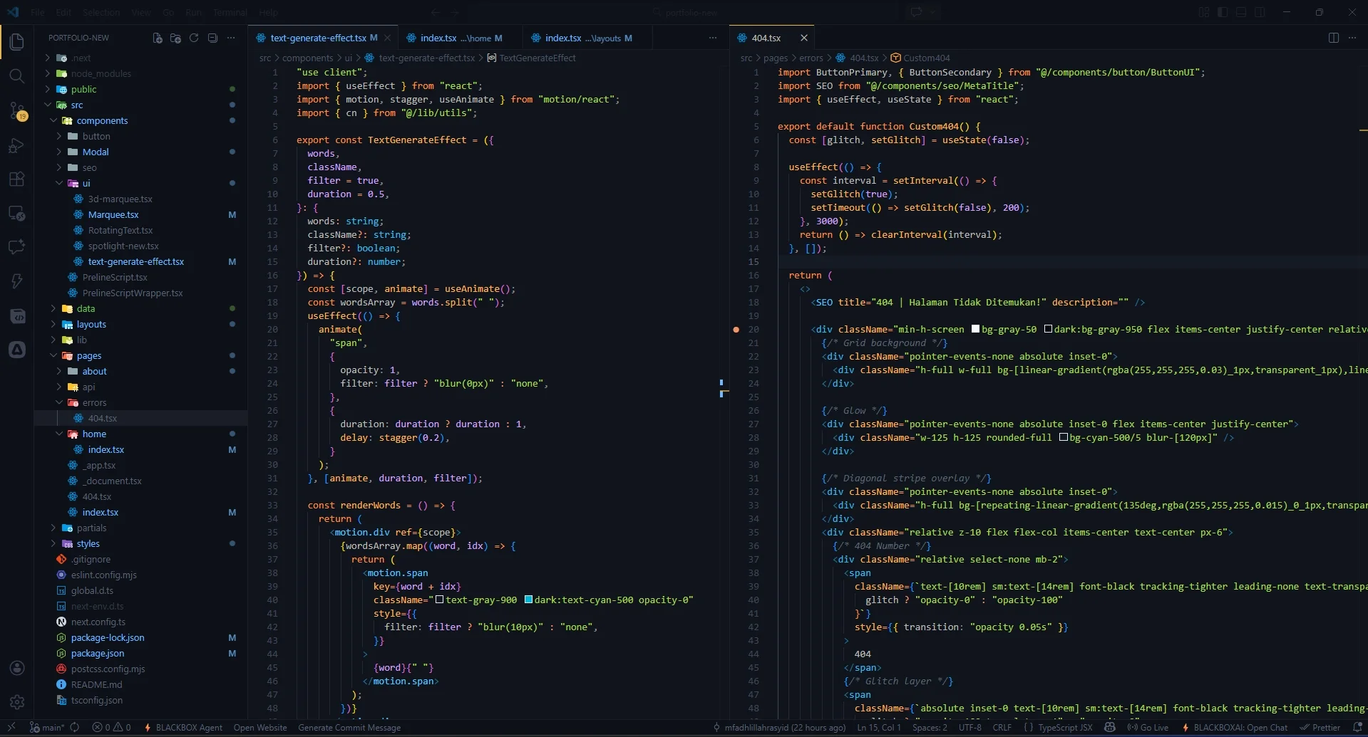Click Open Website in status bar
Image resolution: width=1368 pixels, height=737 pixels.
(260, 728)
